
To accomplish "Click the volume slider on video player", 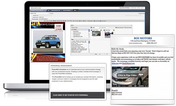I will pos(141,86).
